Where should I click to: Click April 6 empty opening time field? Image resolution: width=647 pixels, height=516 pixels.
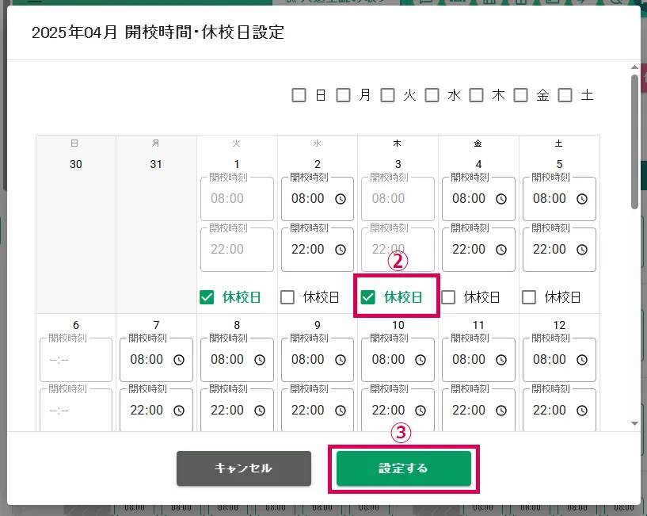75,360
